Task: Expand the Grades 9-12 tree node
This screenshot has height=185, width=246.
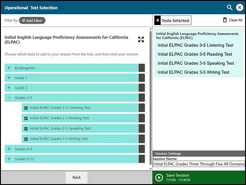Action: click(9, 159)
